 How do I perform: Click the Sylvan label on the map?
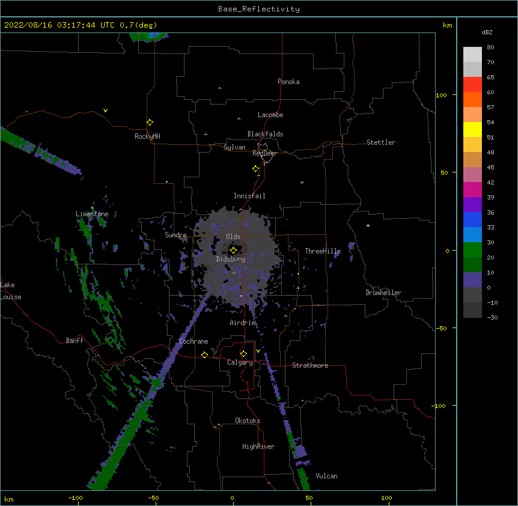tap(234, 147)
